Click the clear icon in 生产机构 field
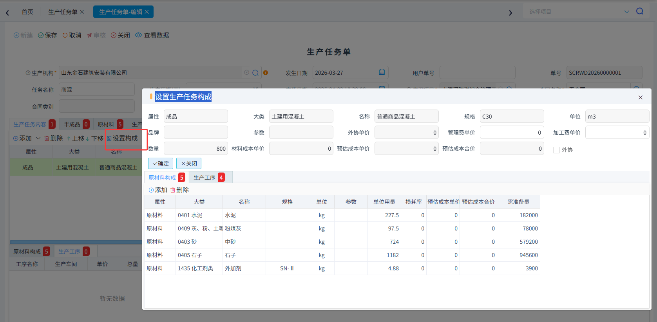657x322 pixels. point(246,72)
